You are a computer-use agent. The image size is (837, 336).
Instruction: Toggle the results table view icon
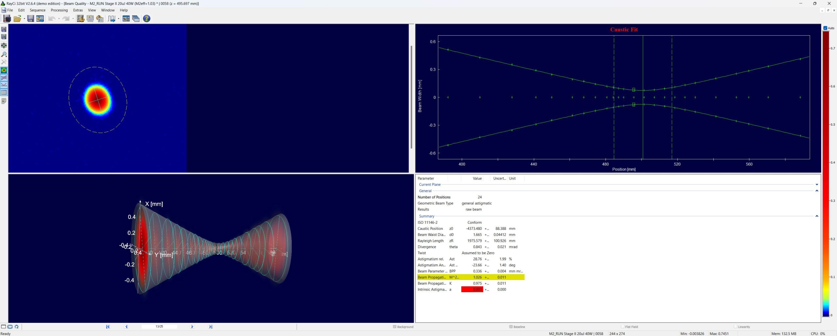(4, 93)
